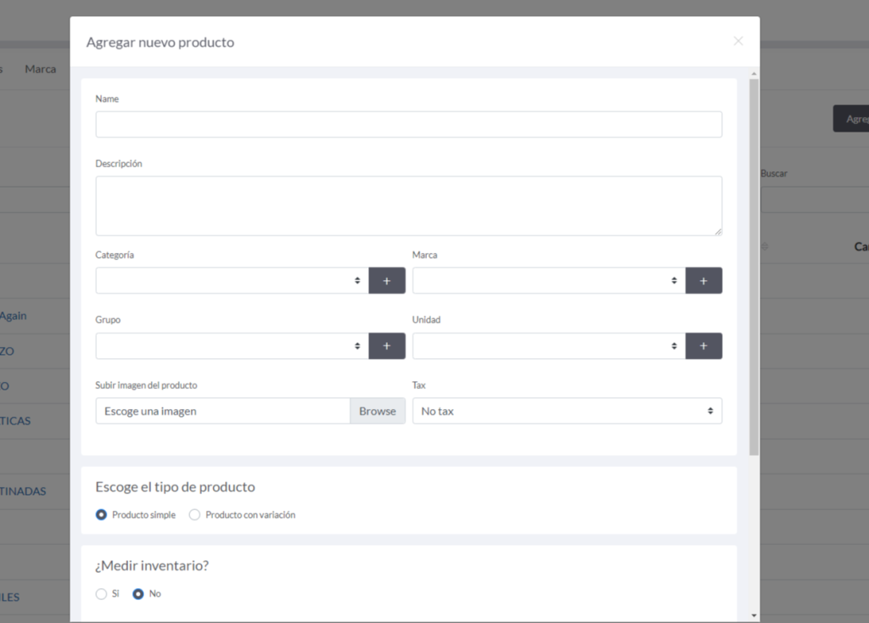
Task: Close the Agregar nuevo producto dialog
Action: pyautogui.click(x=737, y=41)
